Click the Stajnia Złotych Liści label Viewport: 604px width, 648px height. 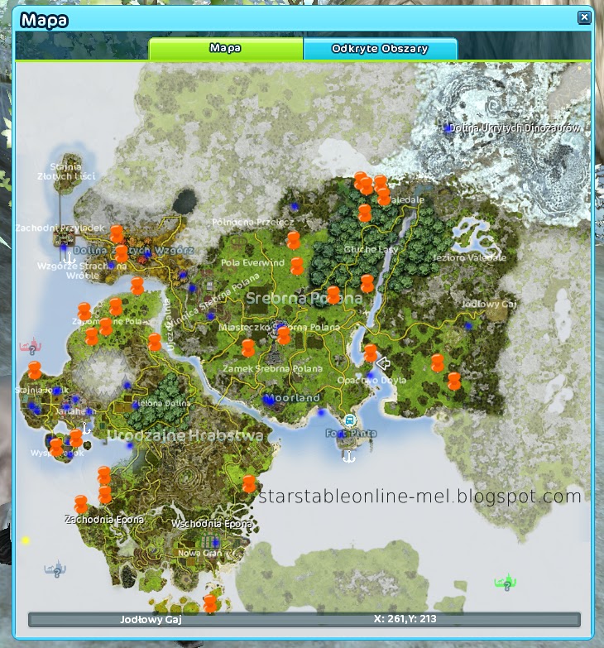click(66, 171)
